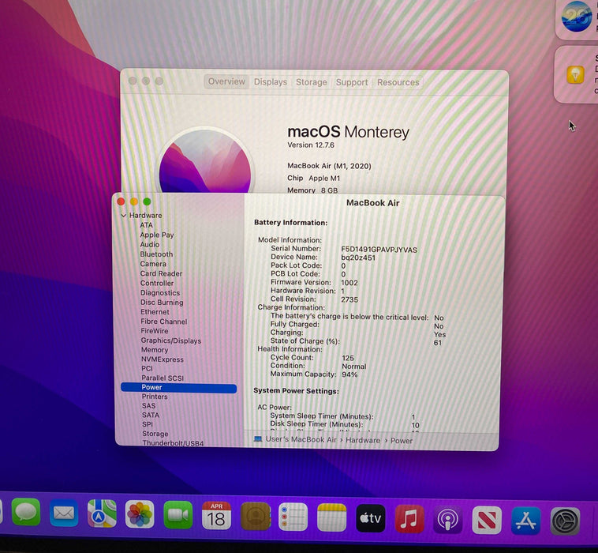Open the Calendar app showing Apr 18
The height and width of the screenshot is (553, 598).
click(x=216, y=516)
